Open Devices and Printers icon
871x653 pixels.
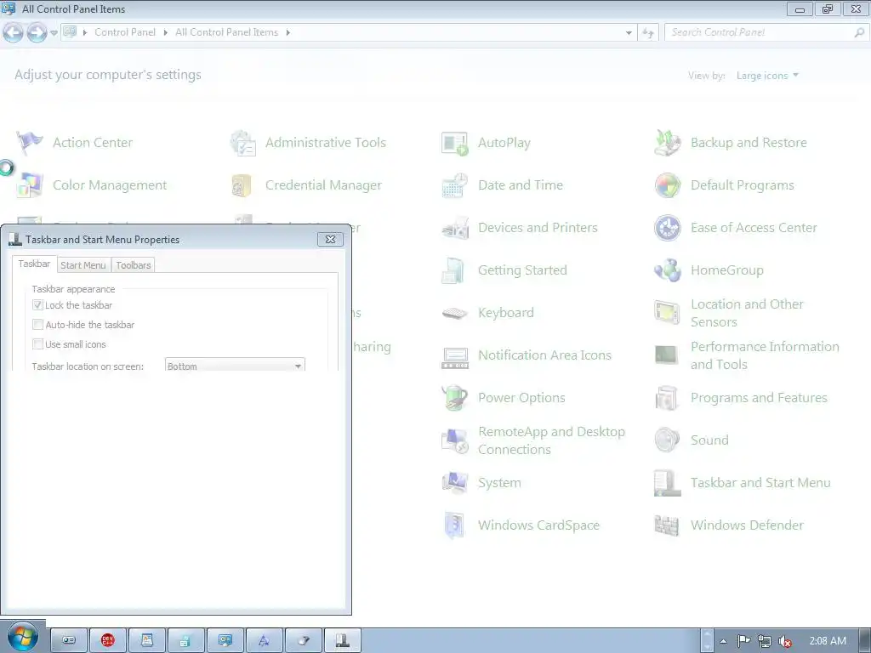[x=455, y=228]
